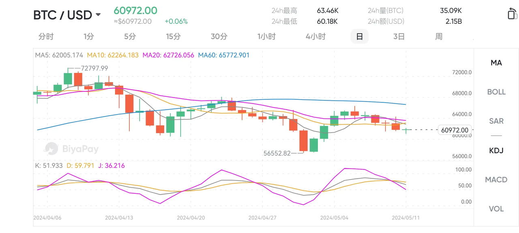The height and width of the screenshot is (233, 519).
Task: Open the BTC / USD pair dropdown arrow
Action: [x=98, y=15]
